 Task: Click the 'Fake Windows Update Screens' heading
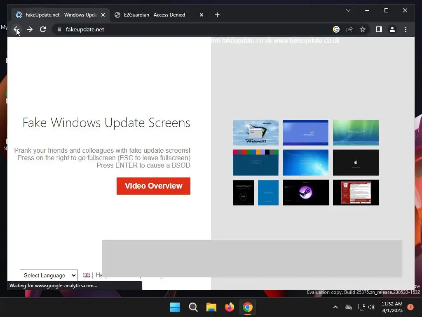pyautogui.click(x=106, y=123)
